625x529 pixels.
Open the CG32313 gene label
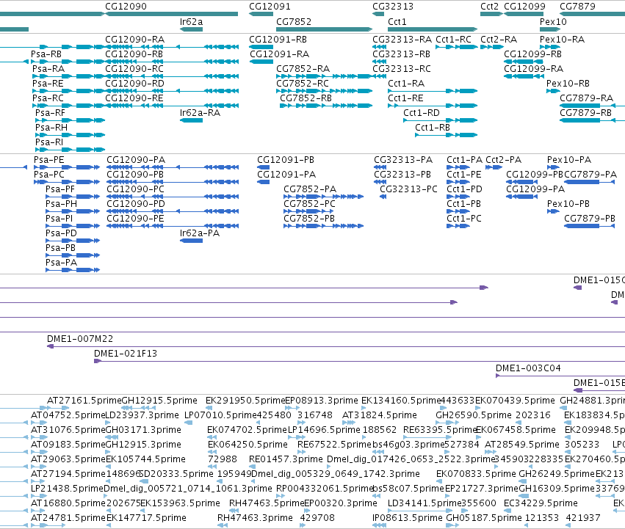(x=393, y=7)
